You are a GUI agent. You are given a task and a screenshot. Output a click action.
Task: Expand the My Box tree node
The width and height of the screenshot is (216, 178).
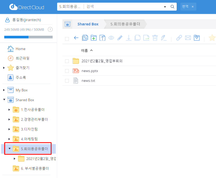4,90
